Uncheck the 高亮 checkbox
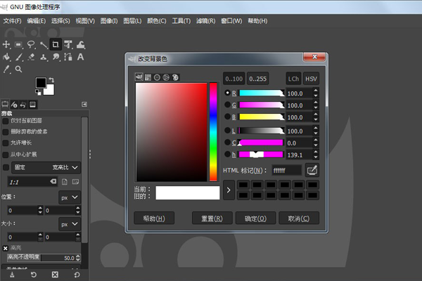 [5, 248]
